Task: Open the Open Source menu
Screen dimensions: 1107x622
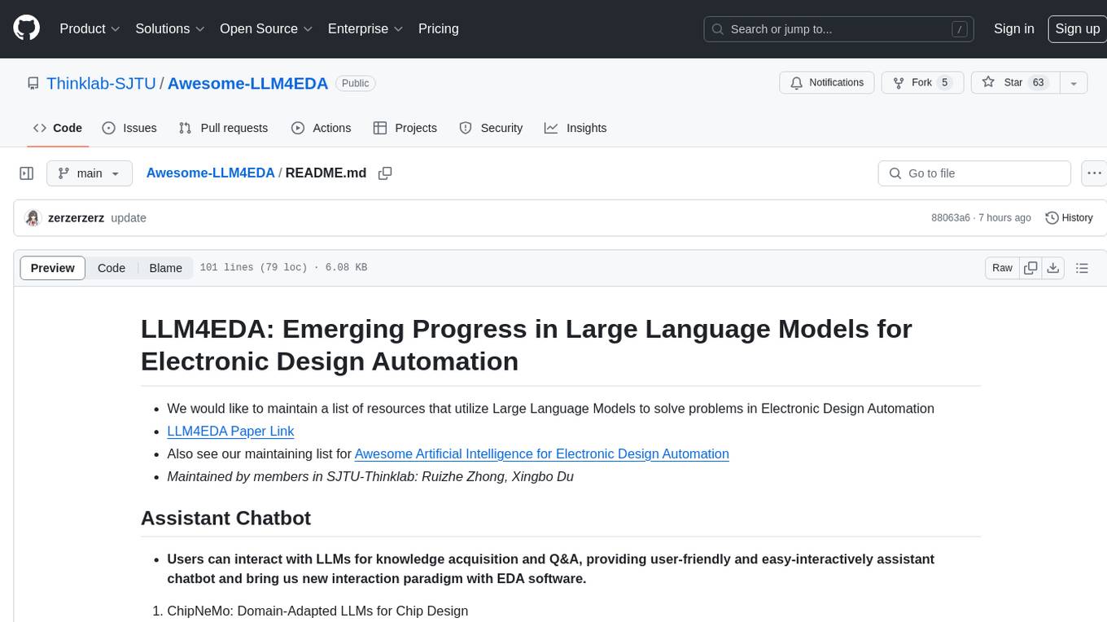Action: click(266, 28)
